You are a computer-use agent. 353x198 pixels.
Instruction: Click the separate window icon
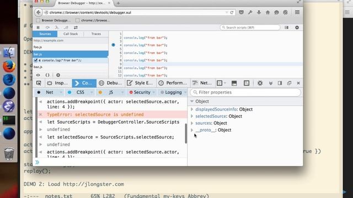tap(289, 83)
